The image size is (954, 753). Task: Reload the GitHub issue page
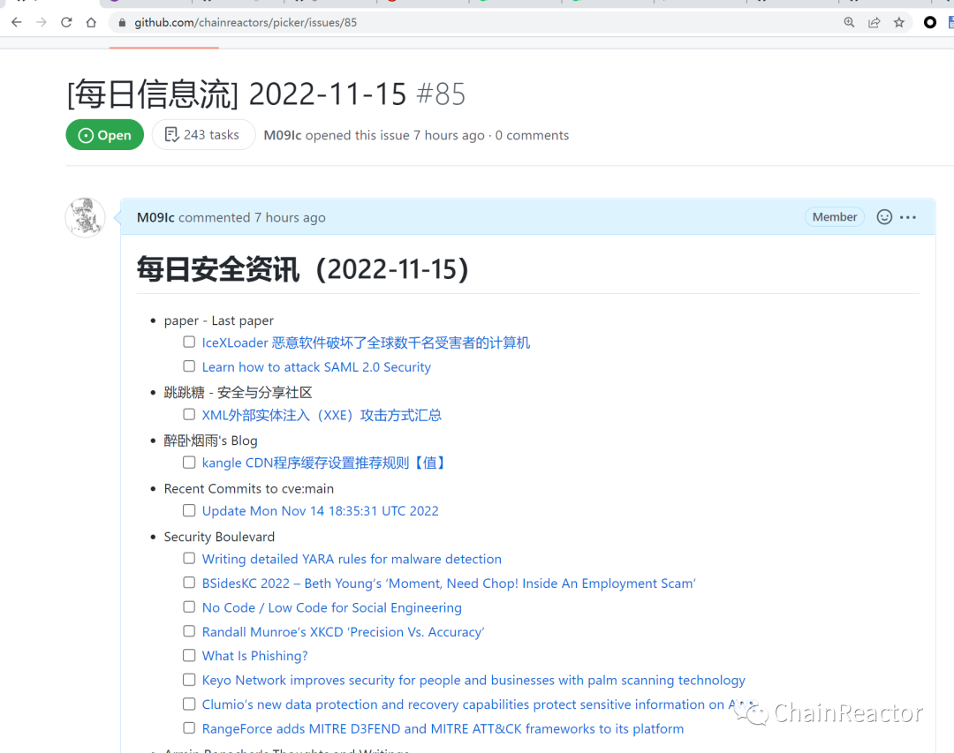click(x=66, y=22)
